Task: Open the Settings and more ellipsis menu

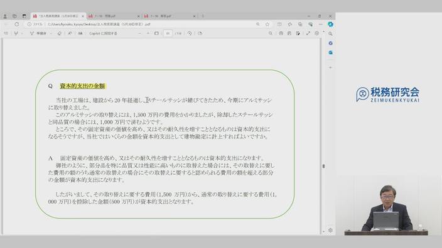Action: coord(320,24)
